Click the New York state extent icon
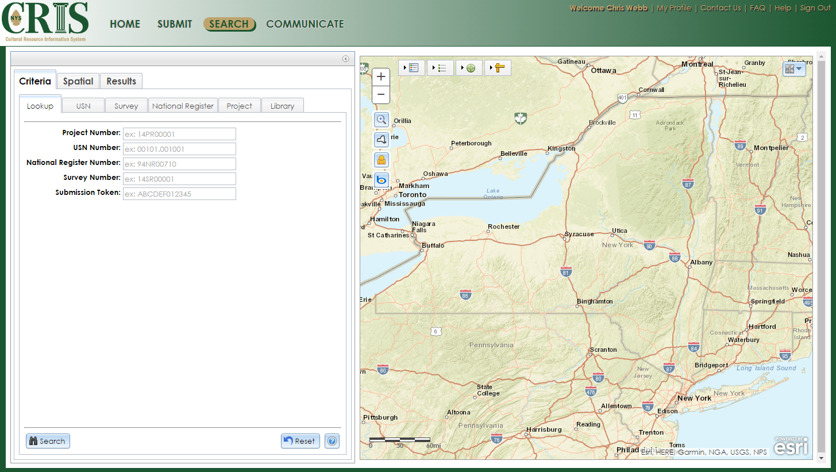 [381, 139]
